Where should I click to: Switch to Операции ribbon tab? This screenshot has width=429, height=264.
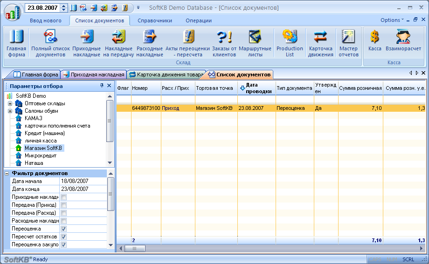pyautogui.click(x=199, y=20)
